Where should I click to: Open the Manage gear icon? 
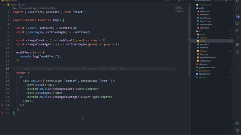tap(238, 130)
